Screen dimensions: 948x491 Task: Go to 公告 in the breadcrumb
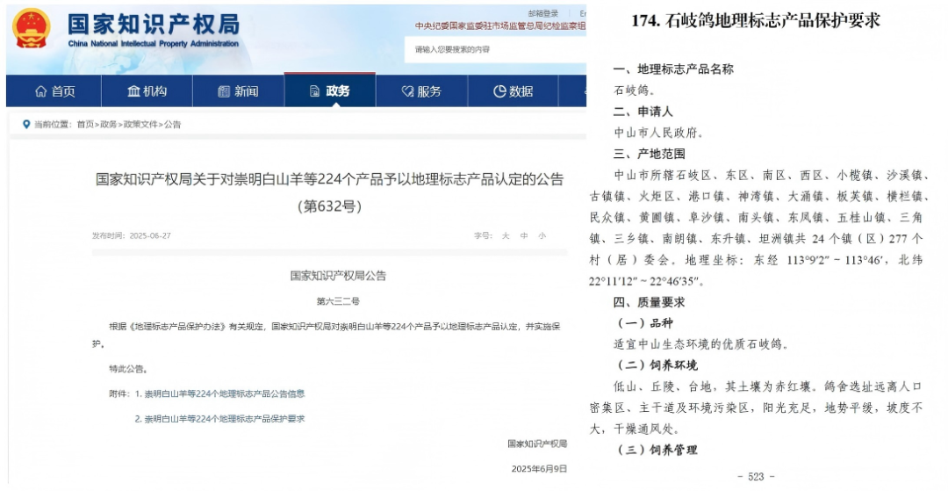point(172,124)
